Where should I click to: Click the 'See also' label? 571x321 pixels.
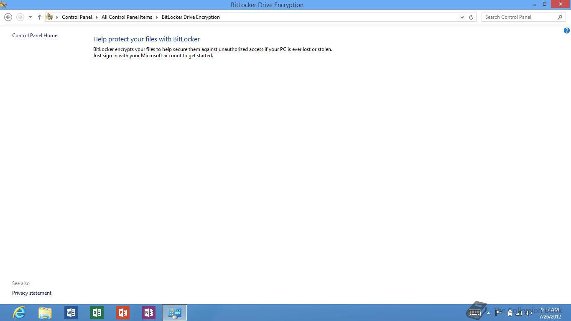tap(21, 283)
